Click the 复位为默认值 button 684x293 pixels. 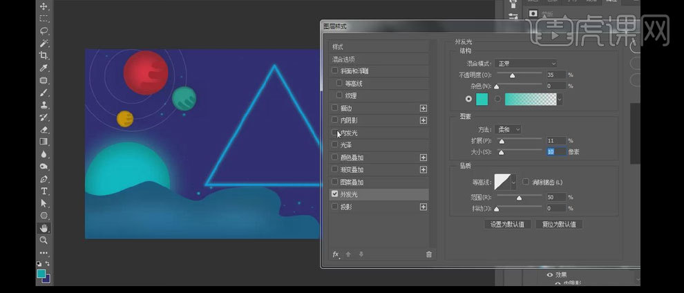click(x=559, y=225)
